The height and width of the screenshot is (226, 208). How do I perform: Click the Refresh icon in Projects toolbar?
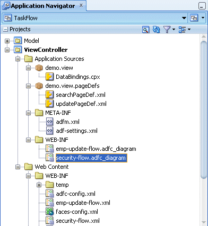[x=156, y=30]
